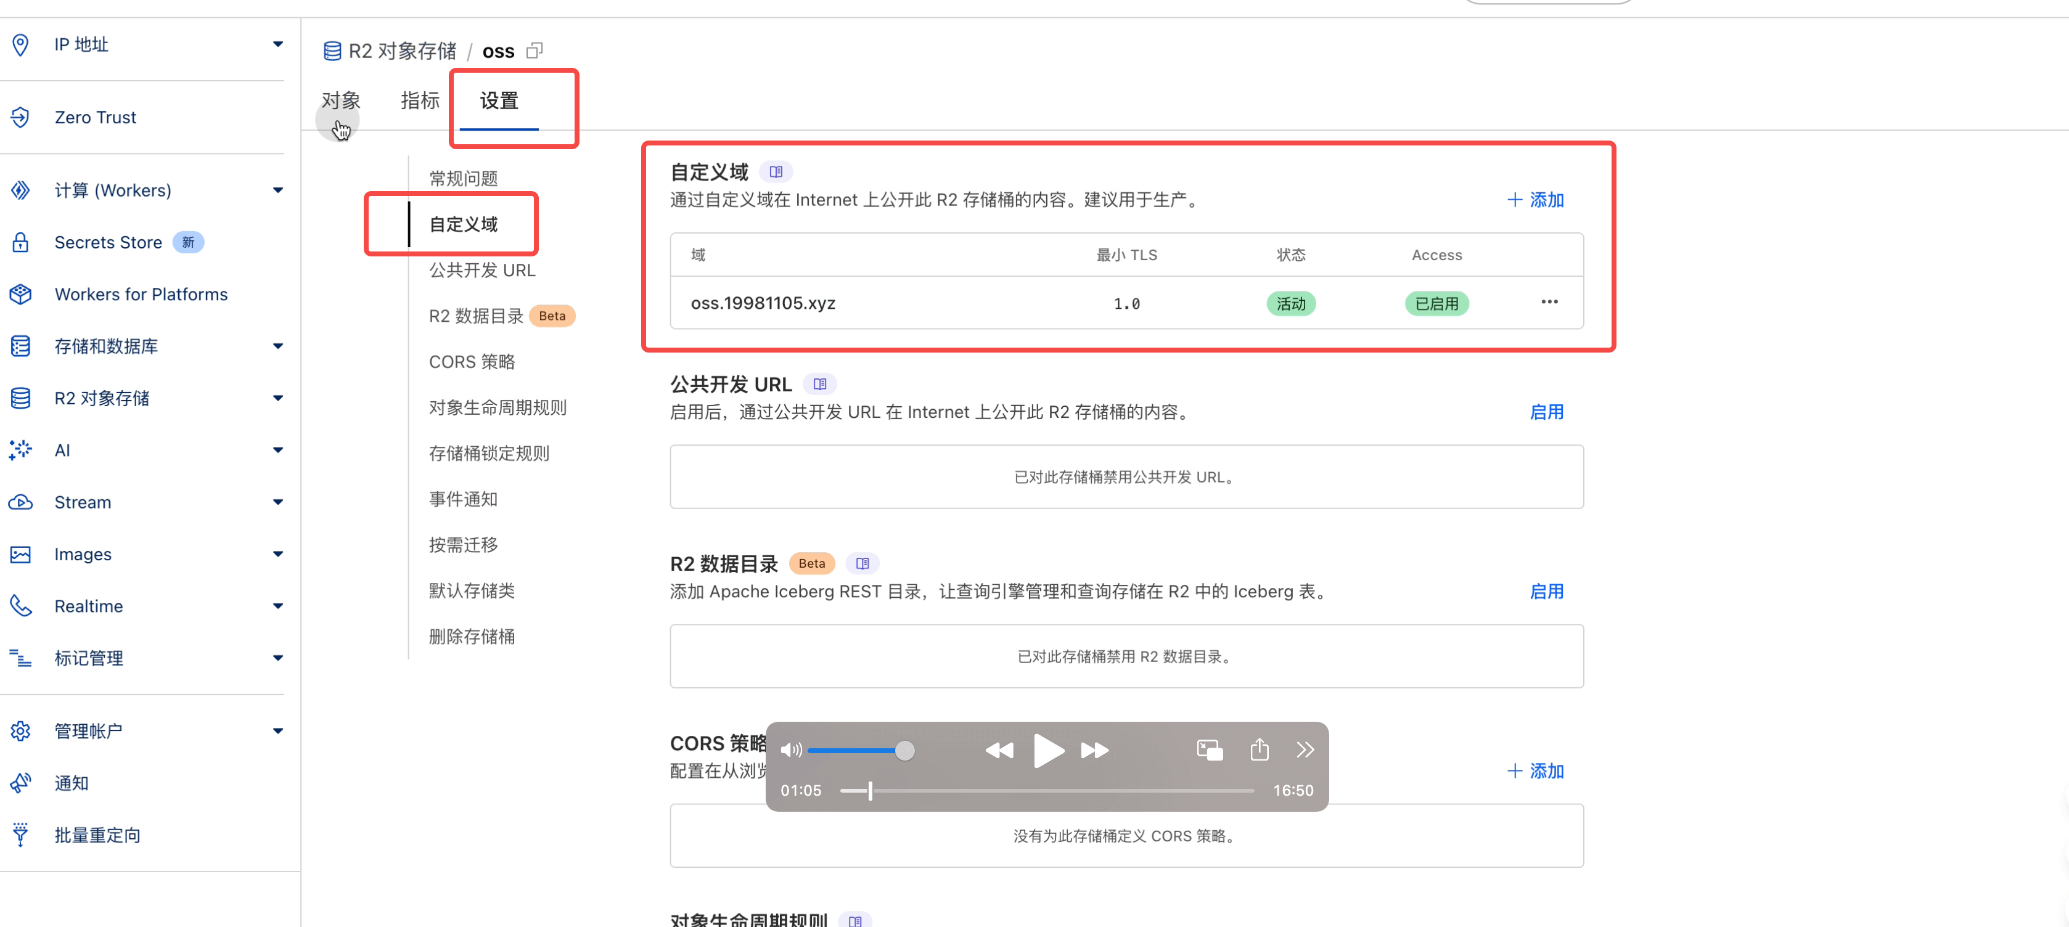Open 批量重定向 in sidebar

click(x=97, y=835)
